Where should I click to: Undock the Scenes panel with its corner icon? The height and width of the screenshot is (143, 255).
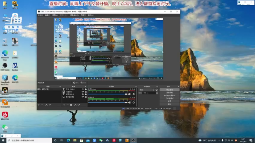click(x=60, y=86)
